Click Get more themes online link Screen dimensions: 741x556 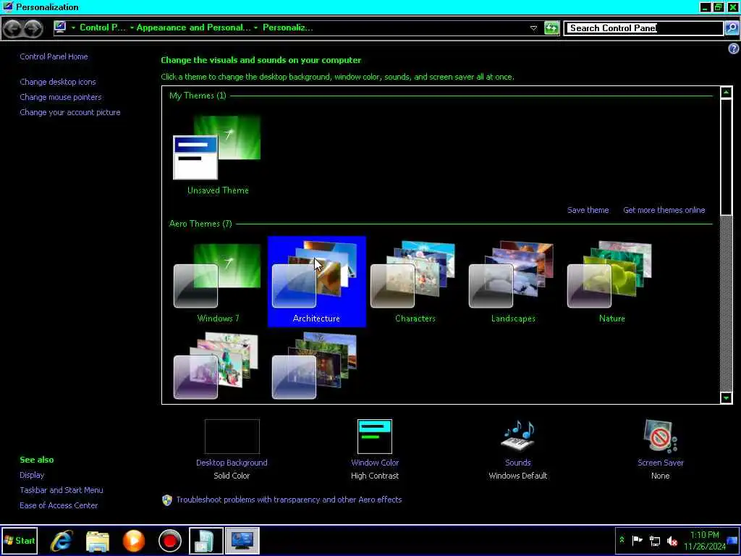pos(664,210)
